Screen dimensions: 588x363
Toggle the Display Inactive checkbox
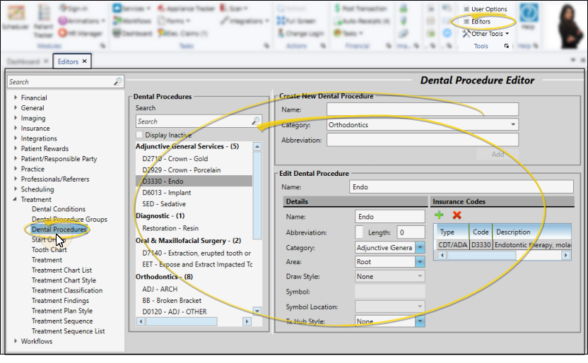[x=140, y=135]
